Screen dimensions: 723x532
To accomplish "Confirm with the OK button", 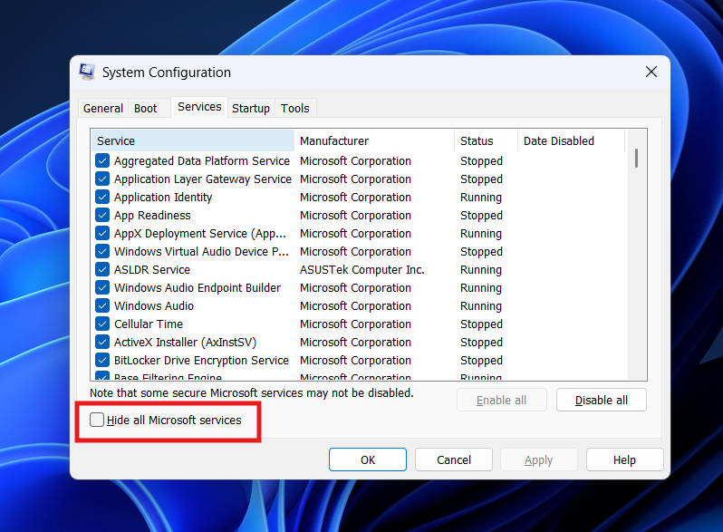I will (x=368, y=459).
